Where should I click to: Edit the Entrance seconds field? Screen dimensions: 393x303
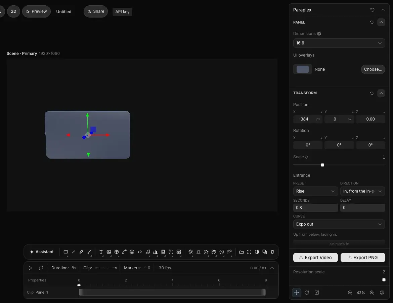[315, 208]
